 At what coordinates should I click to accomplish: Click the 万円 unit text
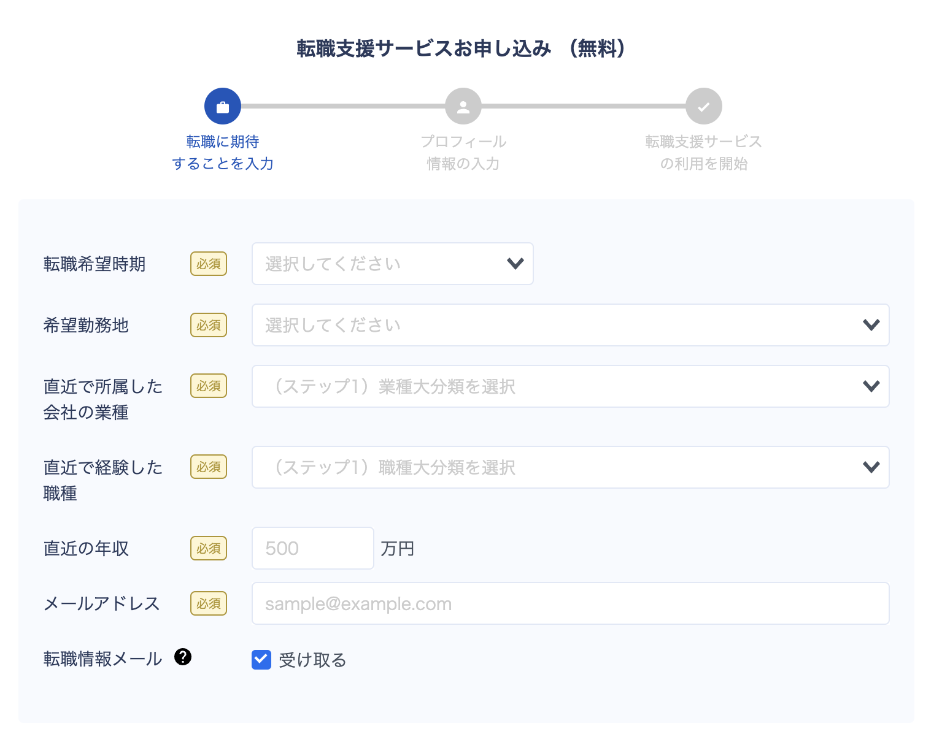(x=397, y=548)
